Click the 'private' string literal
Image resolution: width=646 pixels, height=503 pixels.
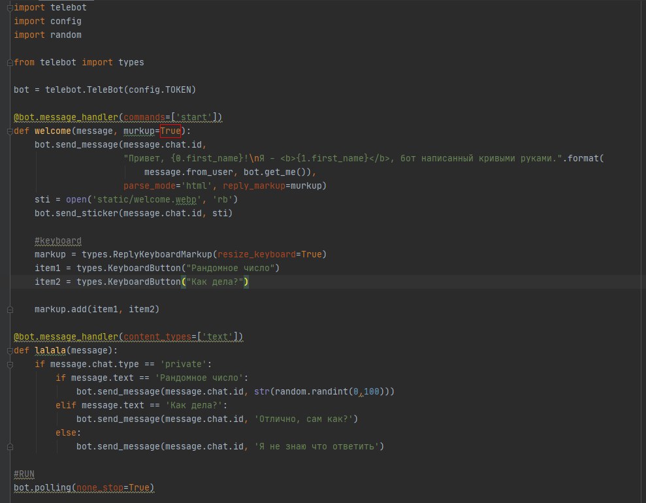click(x=184, y=364)
